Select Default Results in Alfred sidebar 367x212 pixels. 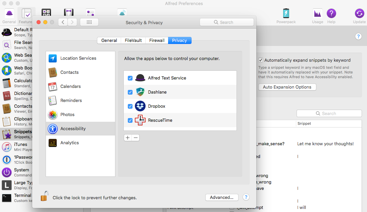point(16,32)
